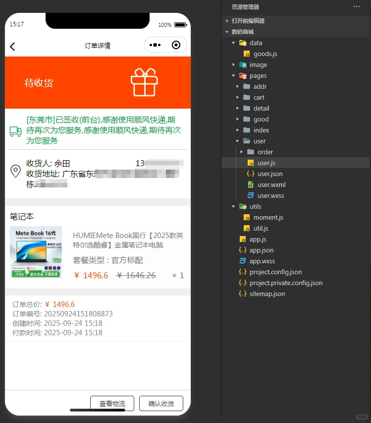Select the order folder name
Screen dimensions: 371x423
point(265,152)
